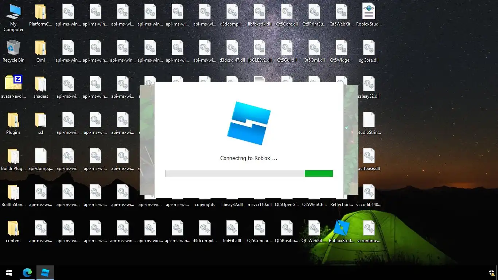Click the Reflection... file label

coord(342,205)
